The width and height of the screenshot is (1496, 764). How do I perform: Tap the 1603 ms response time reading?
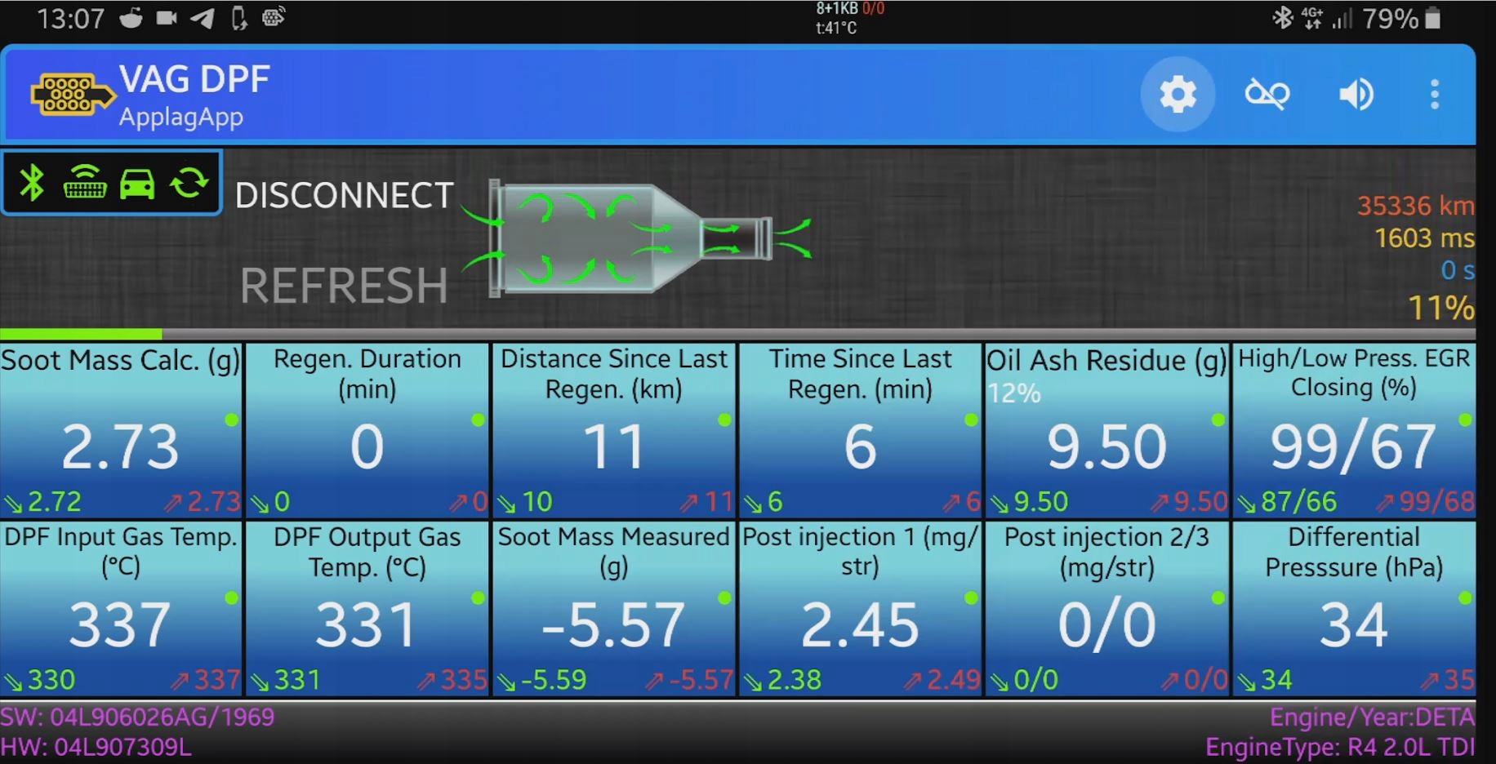click(x=1424, y=238)
